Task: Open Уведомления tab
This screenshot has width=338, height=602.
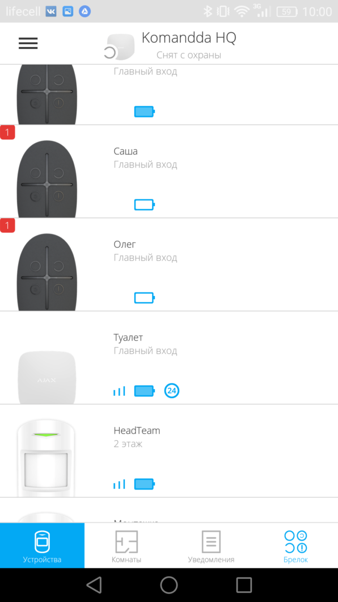Action: (x=211, y=545)
